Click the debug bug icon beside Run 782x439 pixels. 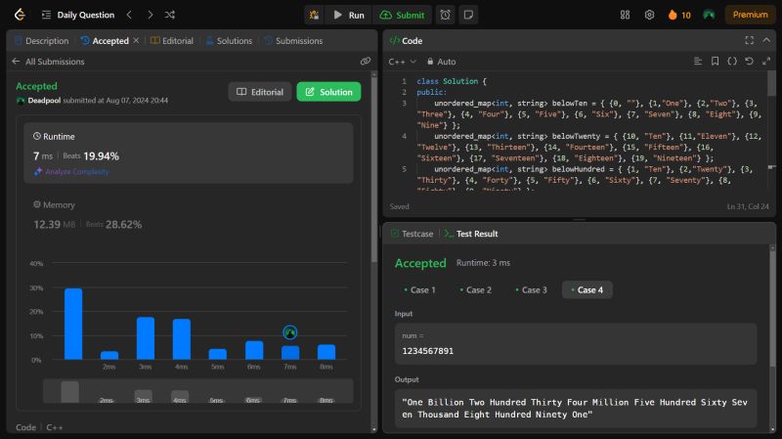pyautogui.click(x=313, y=15)
